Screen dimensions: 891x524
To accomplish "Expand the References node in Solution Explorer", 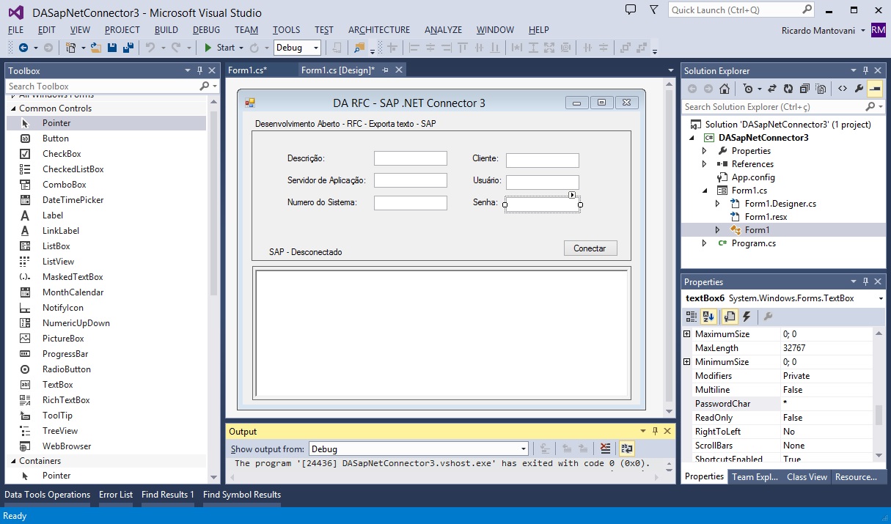I will (x=705, y=164).
